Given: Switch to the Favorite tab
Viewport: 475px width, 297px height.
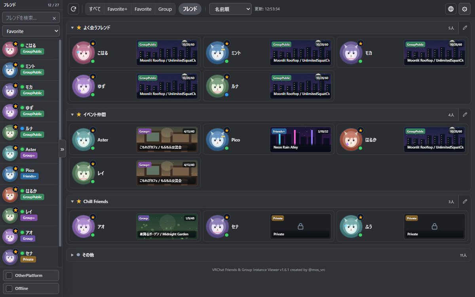Looking at the screenshot, I should (143, 9).
